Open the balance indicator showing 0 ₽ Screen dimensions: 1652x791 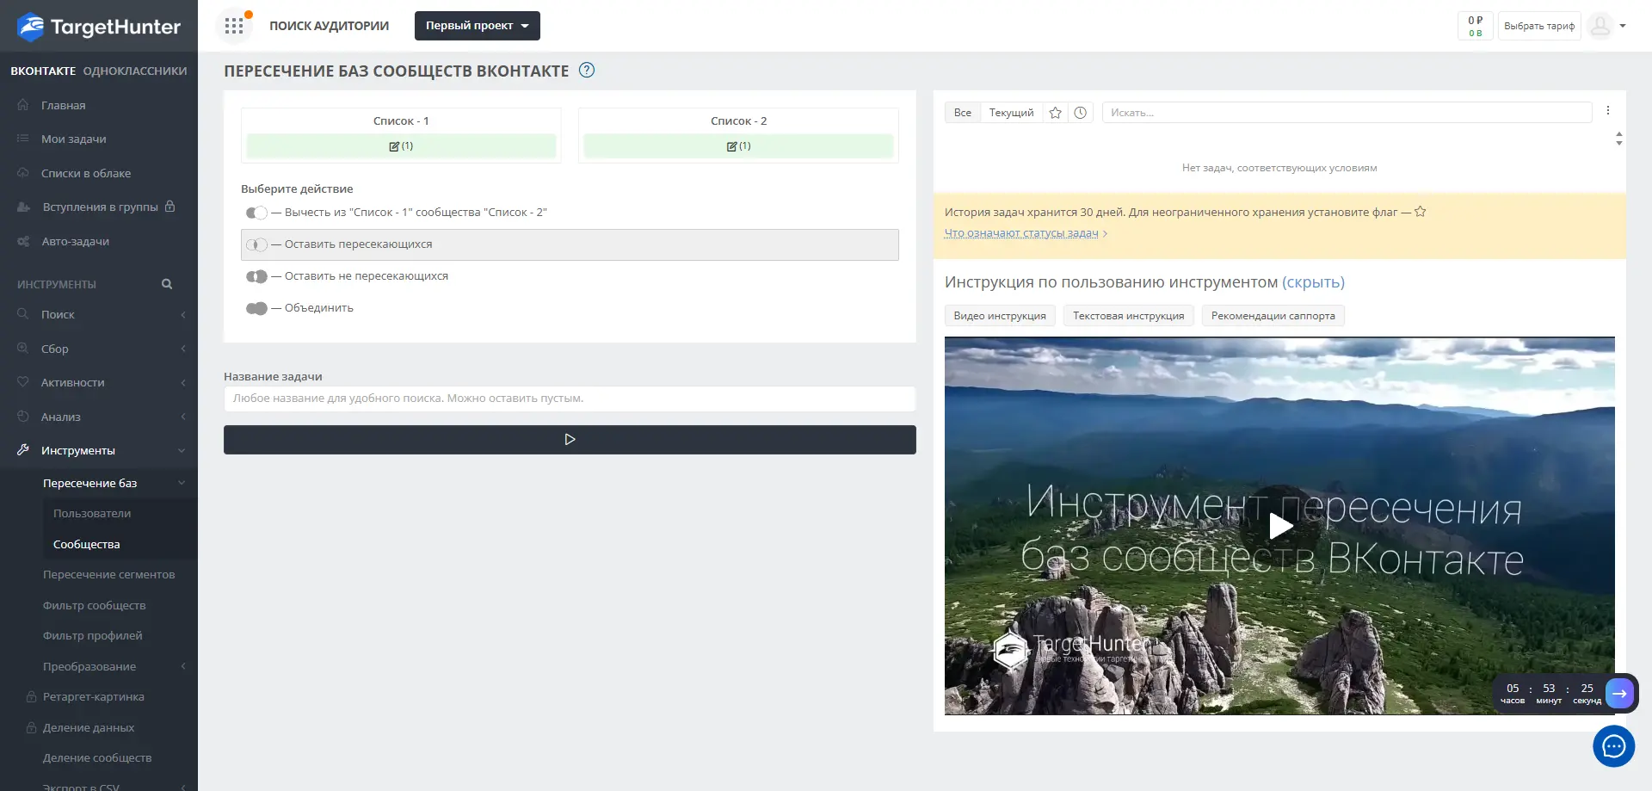click(1476, 26)
